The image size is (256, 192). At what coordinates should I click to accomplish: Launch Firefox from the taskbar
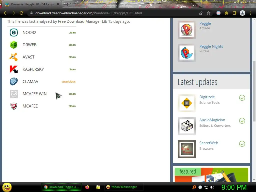click(x=87, y=187)
